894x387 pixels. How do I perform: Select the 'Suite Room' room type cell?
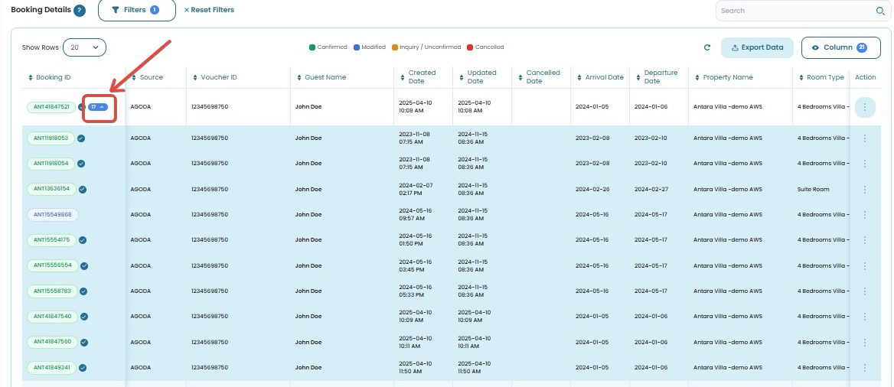pyautogui.click(x=813, y=189)
